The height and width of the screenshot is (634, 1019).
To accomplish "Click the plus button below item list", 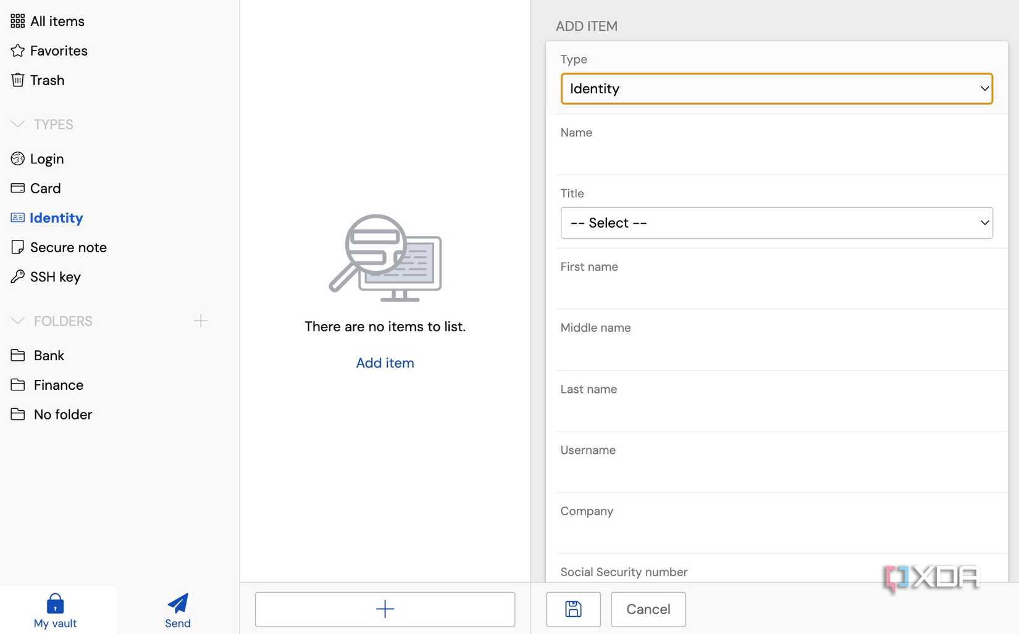I will (385, 609).
